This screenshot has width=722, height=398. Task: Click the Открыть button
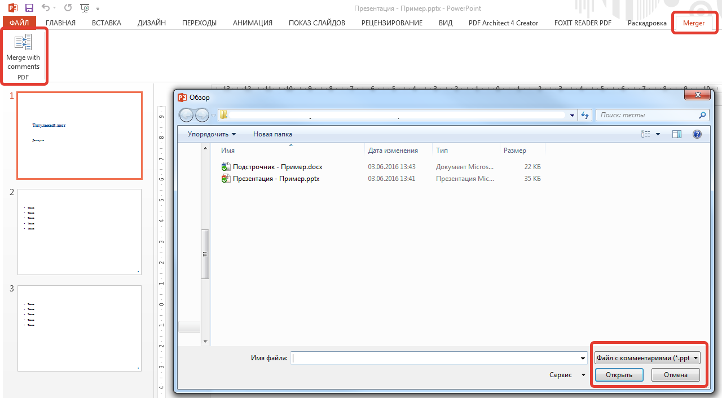[x=619, y=375]
